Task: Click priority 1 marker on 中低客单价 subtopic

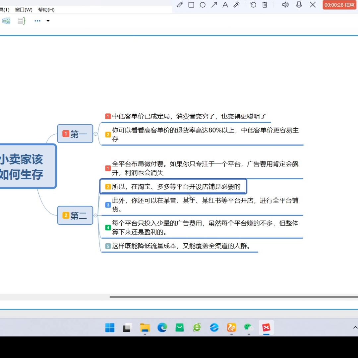Action: [x=108, y=116]
